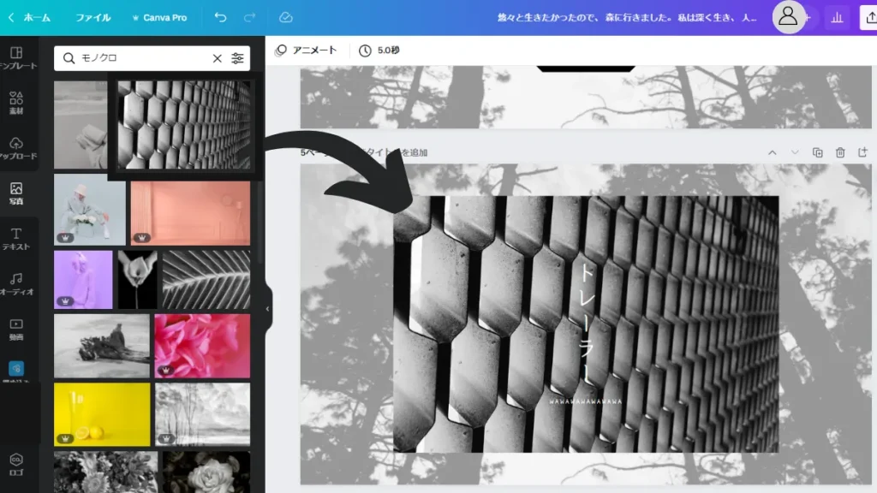Select the person holding flowers thumbnail
Screen dimensions: 877x493
(x=89, y=209)
